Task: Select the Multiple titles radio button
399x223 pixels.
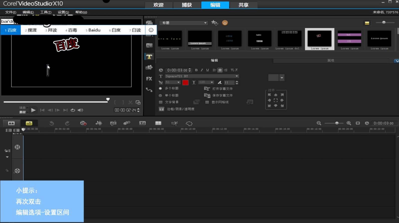Action: tap(160, 88)
